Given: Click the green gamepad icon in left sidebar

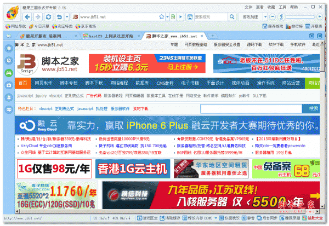Looking at the screenshot, I should coord(9,73).
